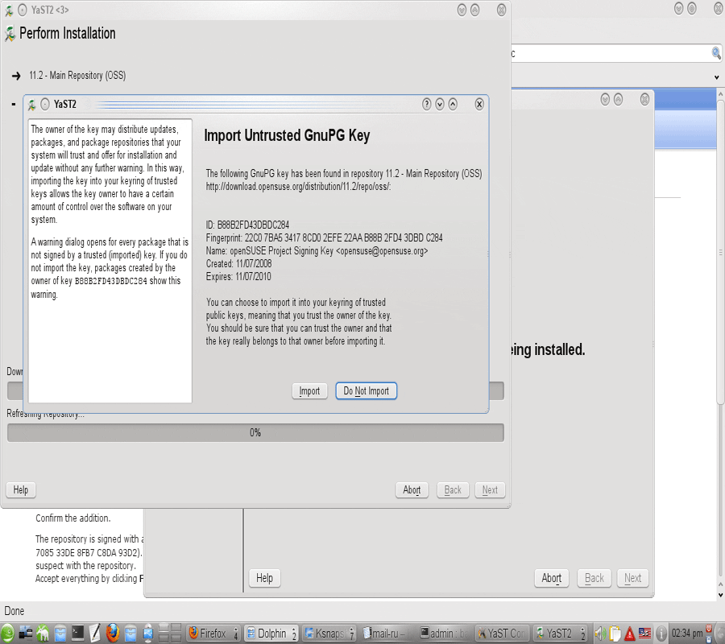Launch the terminal from the panel
The image size is (725, 644).
click(77, 633)
